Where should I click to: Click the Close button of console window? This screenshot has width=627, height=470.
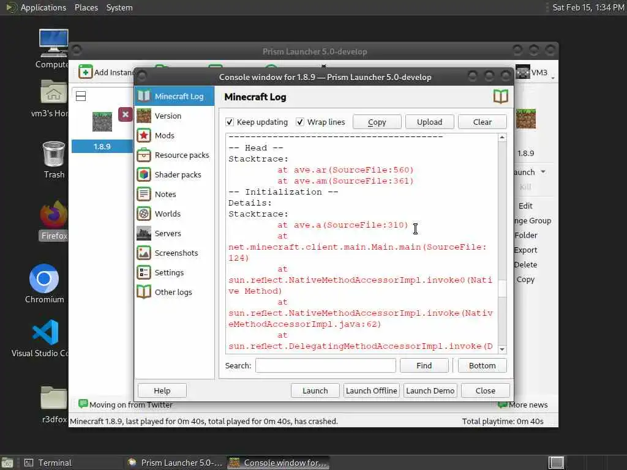tap(486, 390)
